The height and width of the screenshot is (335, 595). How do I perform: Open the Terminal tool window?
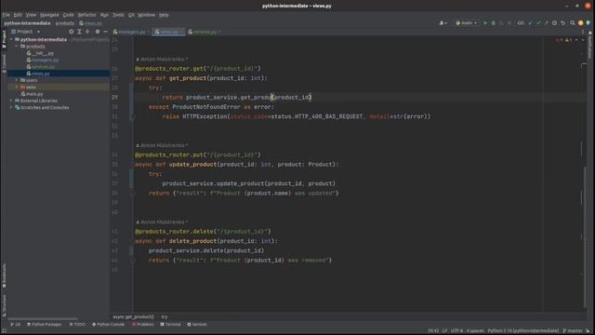tap(170, 325)
